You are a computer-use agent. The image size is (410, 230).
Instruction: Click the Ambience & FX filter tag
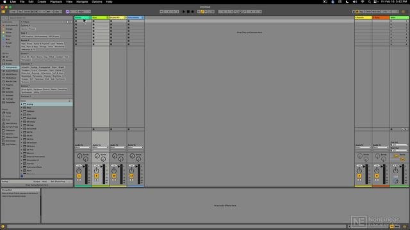[x=28, y=50]
